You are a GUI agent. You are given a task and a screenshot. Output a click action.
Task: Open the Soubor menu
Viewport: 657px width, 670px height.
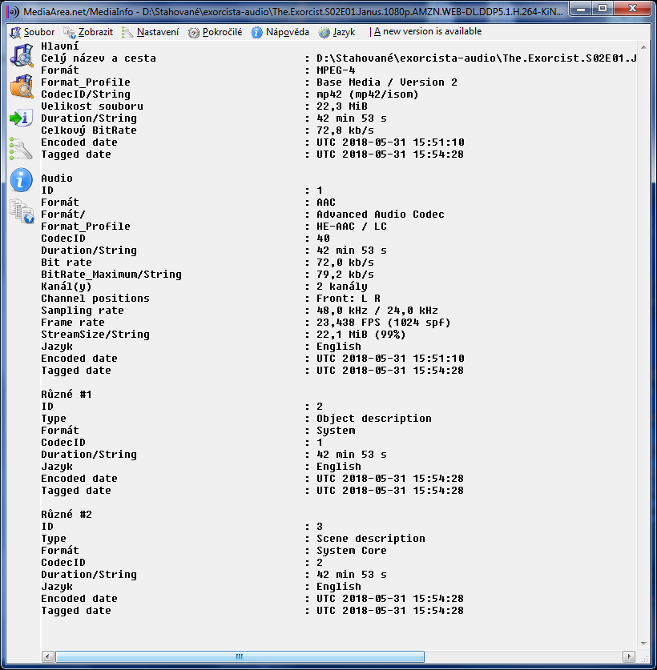[x=32, y=32]
